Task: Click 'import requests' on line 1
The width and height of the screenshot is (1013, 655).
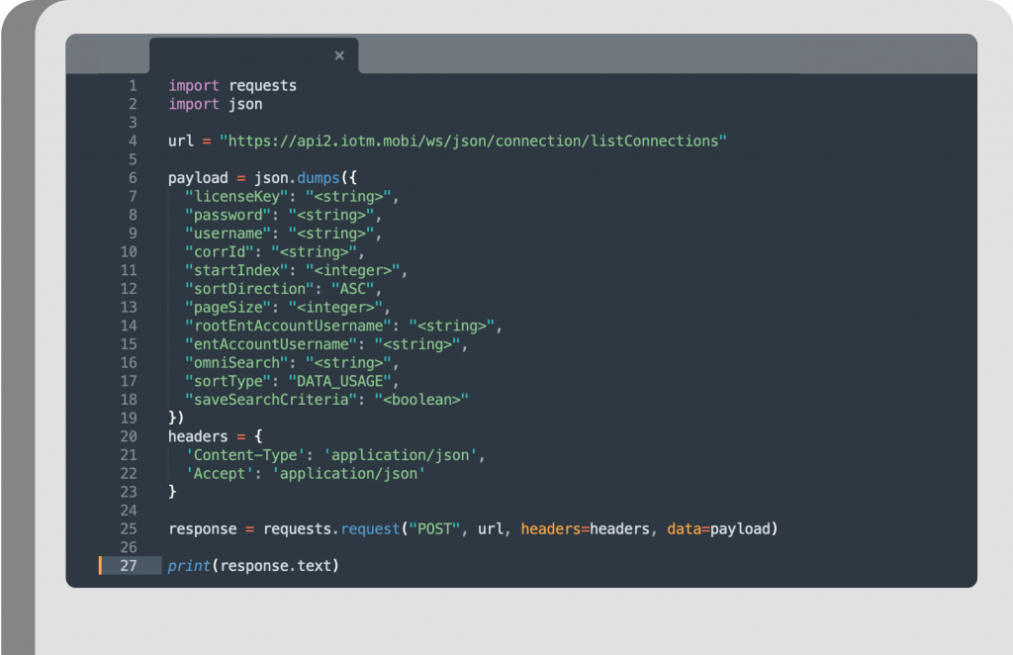Action: pos(232,86)
